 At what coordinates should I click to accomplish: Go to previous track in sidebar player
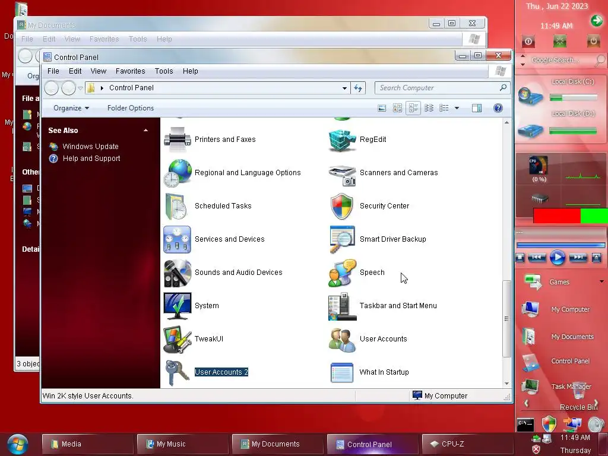537,258
